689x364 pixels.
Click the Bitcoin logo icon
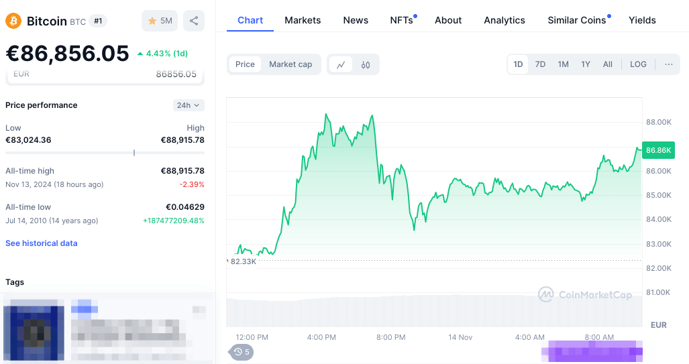click(13, 21)
